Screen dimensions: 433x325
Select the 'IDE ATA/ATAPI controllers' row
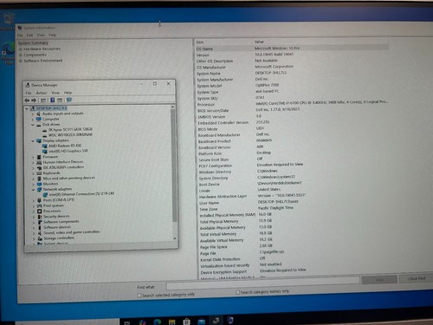point(63,167)
